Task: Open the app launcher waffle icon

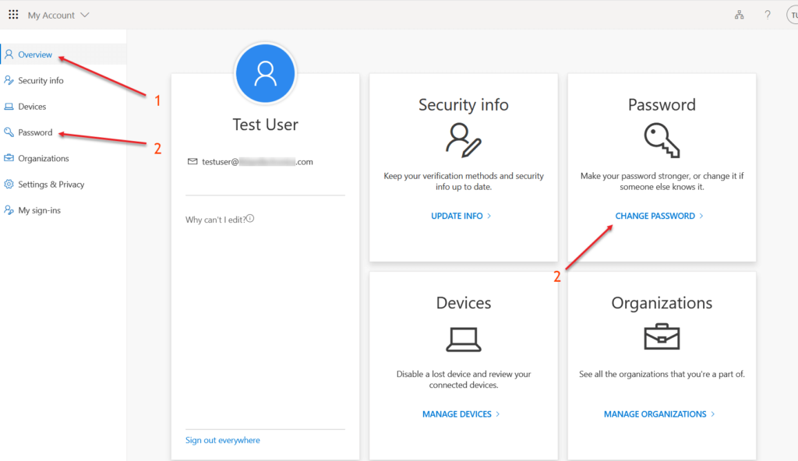Action: click(x=13, y=14)
